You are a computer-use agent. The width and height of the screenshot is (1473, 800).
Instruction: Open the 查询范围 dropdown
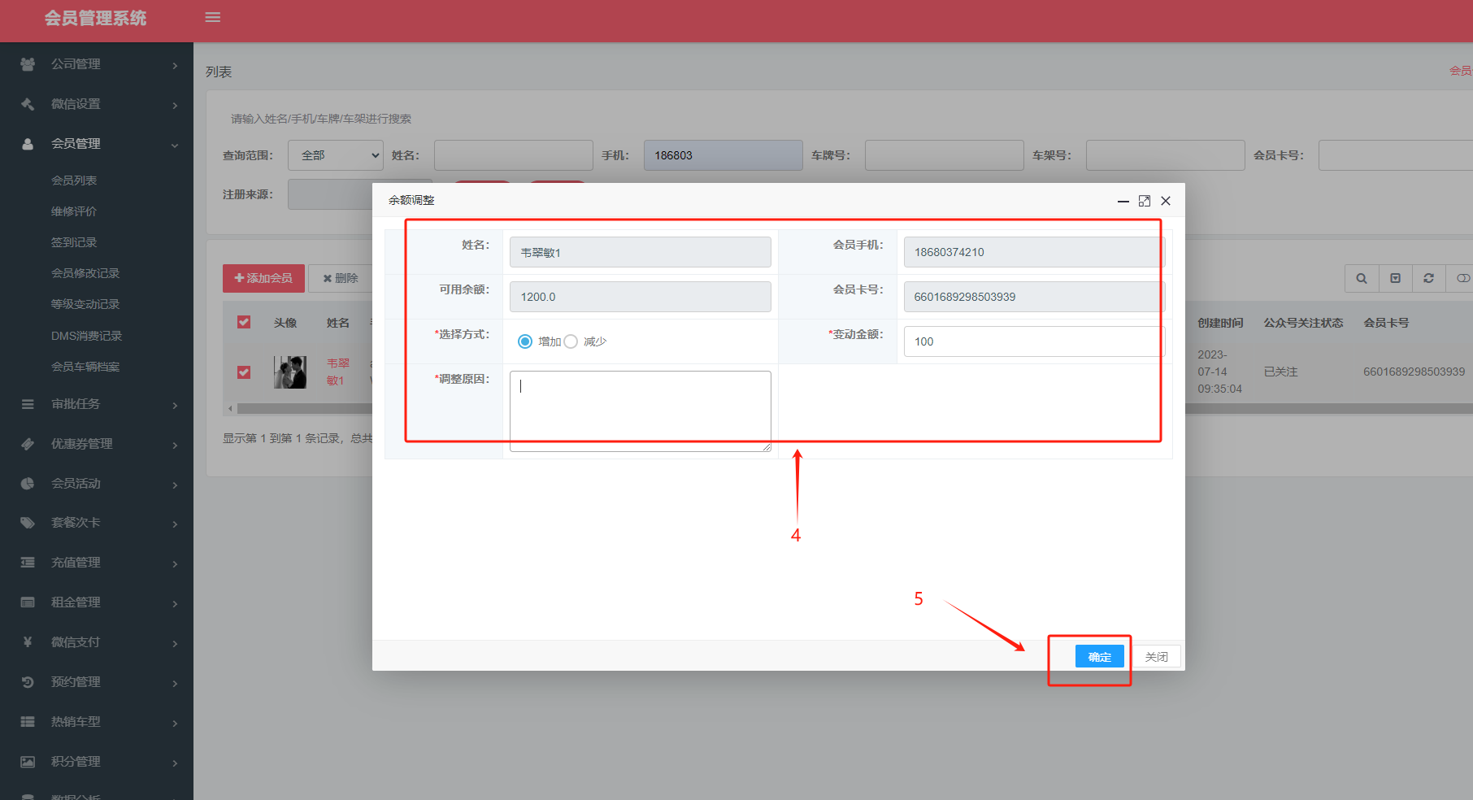point(335,155)
